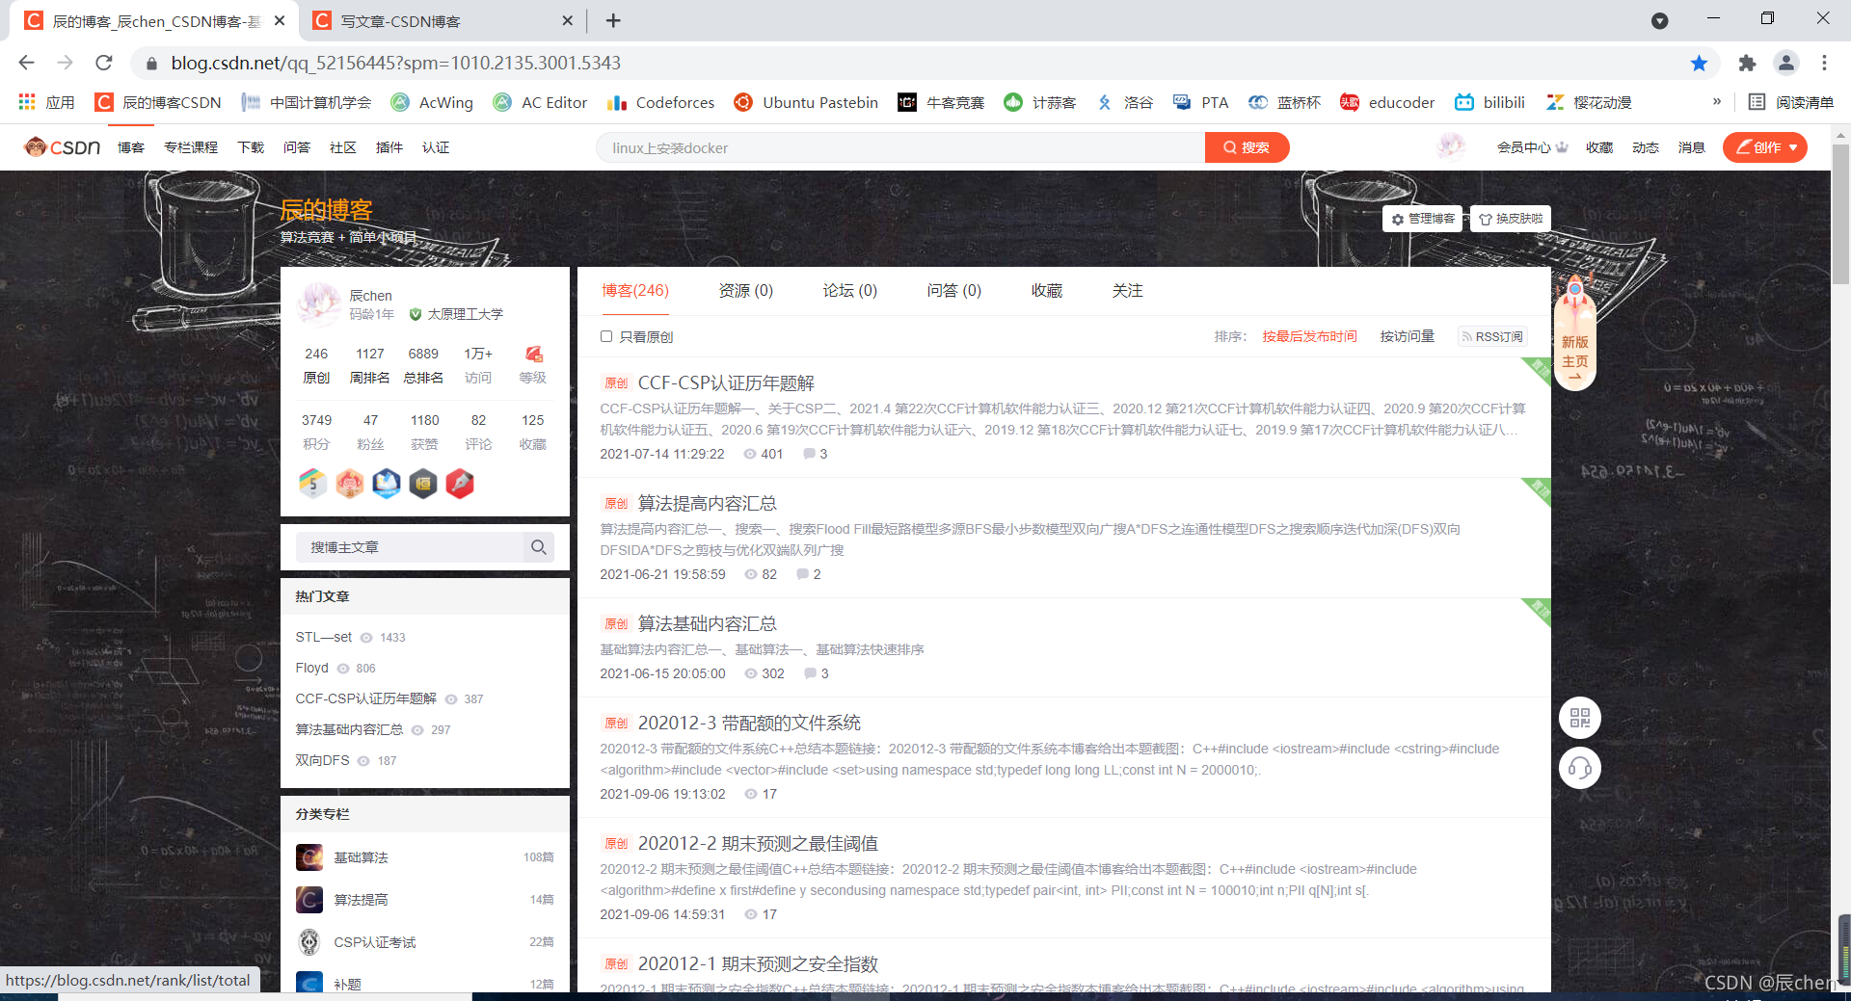Open Codeforces bookmark
Screen dimensions: 1851x1001
tap(661, 102)
